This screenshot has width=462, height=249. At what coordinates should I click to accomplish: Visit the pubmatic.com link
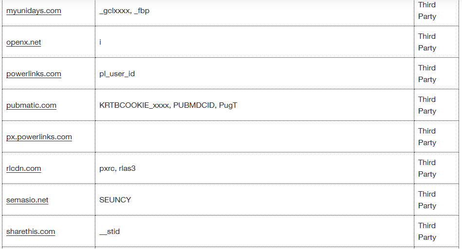[x=31, y=105]
